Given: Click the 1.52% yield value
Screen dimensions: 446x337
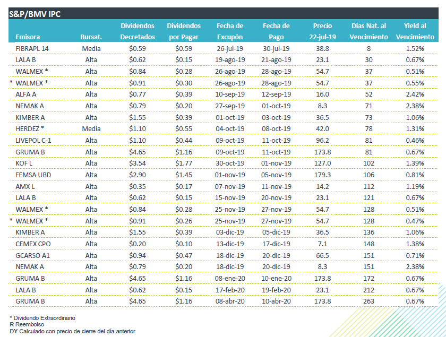Looking at the screenshot, I should [x=415, y=49].
